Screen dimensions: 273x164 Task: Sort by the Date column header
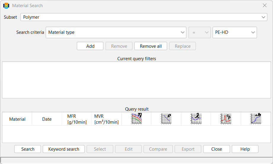tap(47, 119)
